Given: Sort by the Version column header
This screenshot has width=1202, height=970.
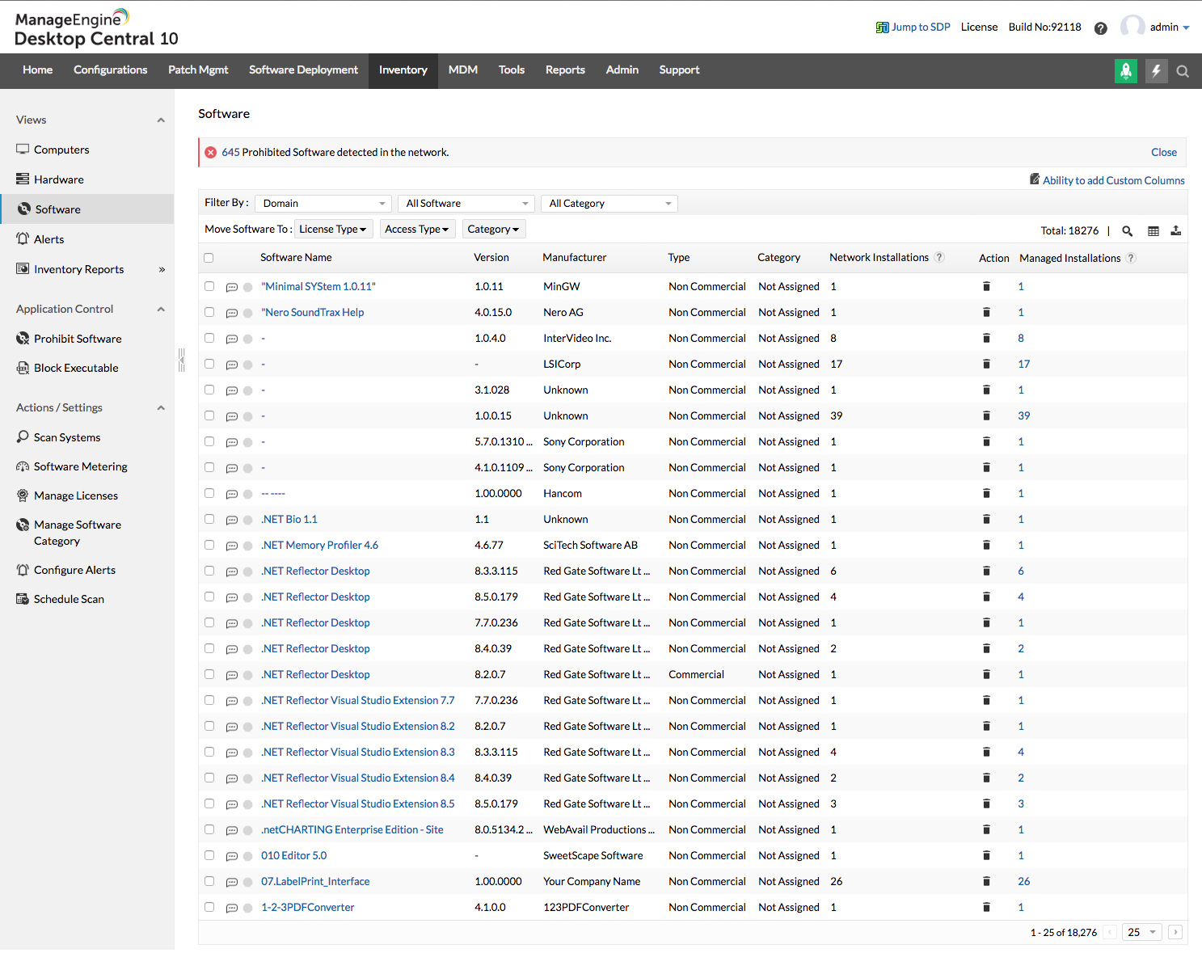Looking at the screenshot, I should click(491, 258).
